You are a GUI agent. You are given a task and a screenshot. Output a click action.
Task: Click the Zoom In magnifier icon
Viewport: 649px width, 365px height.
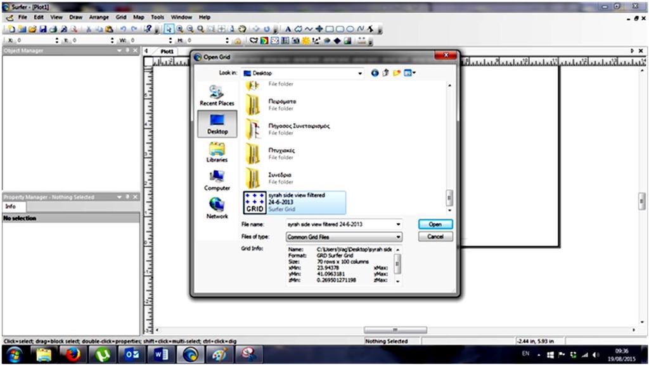[179, 29]
